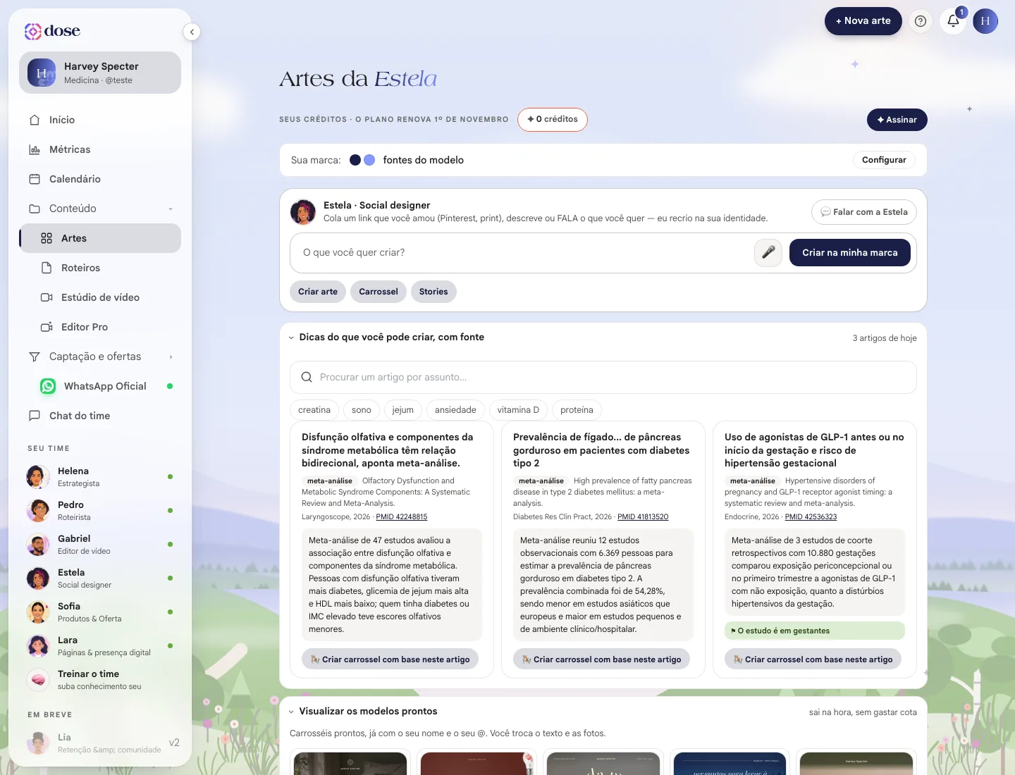Expand the Conteúdo section arrow
This screenshot has height=775, width=1015.
point(171,209)
